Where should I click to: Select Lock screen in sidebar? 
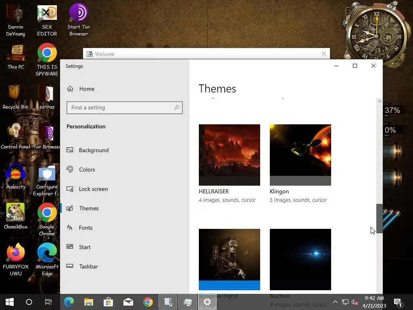coord(93,189)
